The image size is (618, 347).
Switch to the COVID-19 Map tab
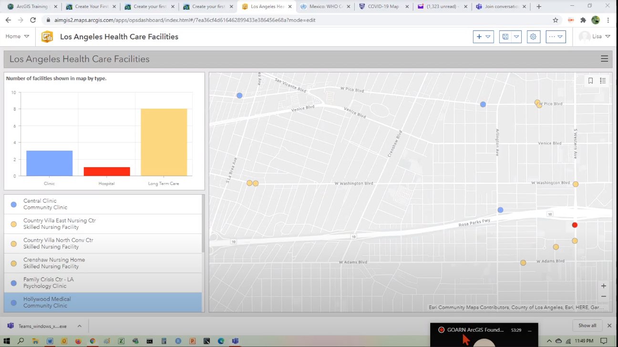pyautogui.click(x=383, y=7)
